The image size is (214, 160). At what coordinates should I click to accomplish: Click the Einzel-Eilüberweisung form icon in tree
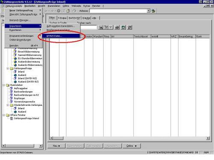15,52
